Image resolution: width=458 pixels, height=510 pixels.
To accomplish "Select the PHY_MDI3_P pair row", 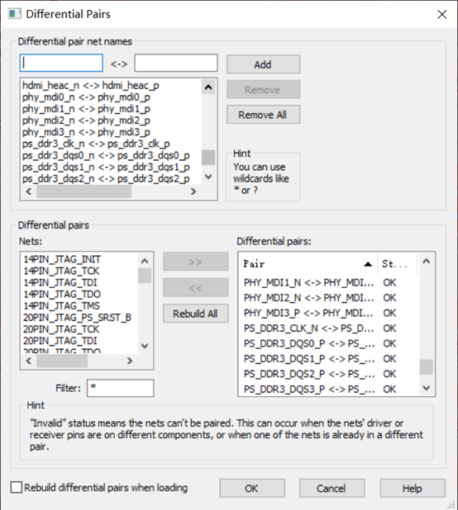I will coord(329,314).
